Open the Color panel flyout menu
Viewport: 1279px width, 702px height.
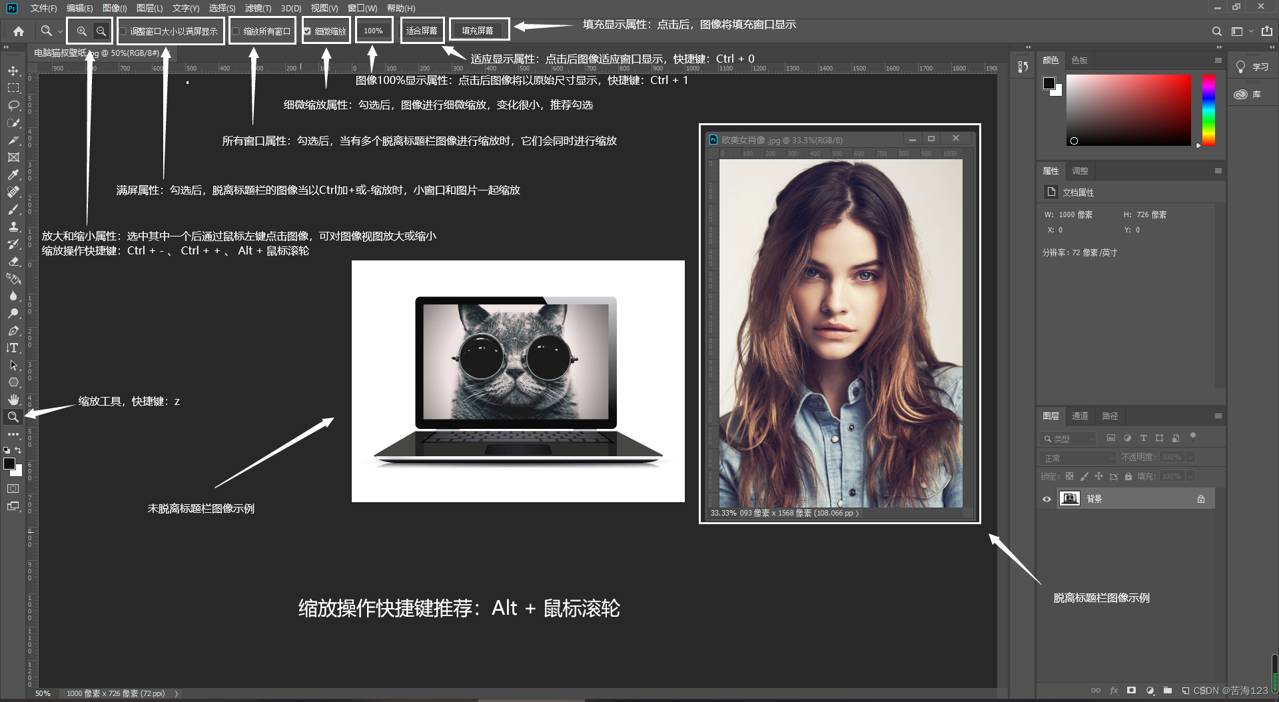tap(1218, 60)
